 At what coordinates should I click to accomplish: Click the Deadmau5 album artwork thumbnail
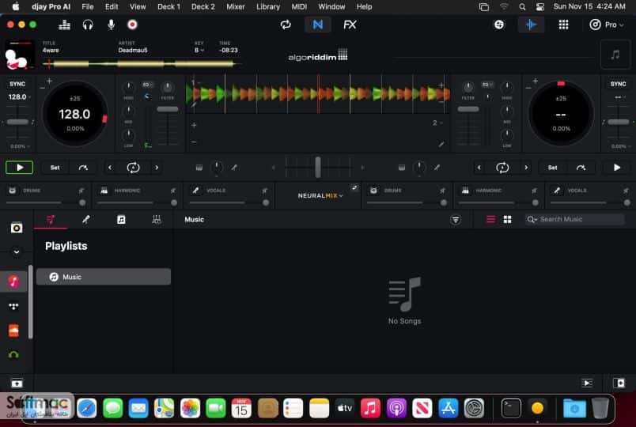click(19, 55)
